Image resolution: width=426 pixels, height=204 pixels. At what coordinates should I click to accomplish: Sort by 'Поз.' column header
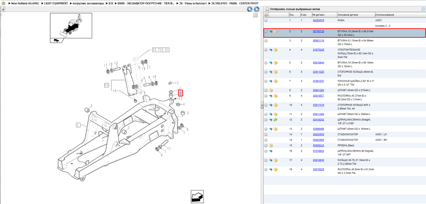click(x=294, y=14)
